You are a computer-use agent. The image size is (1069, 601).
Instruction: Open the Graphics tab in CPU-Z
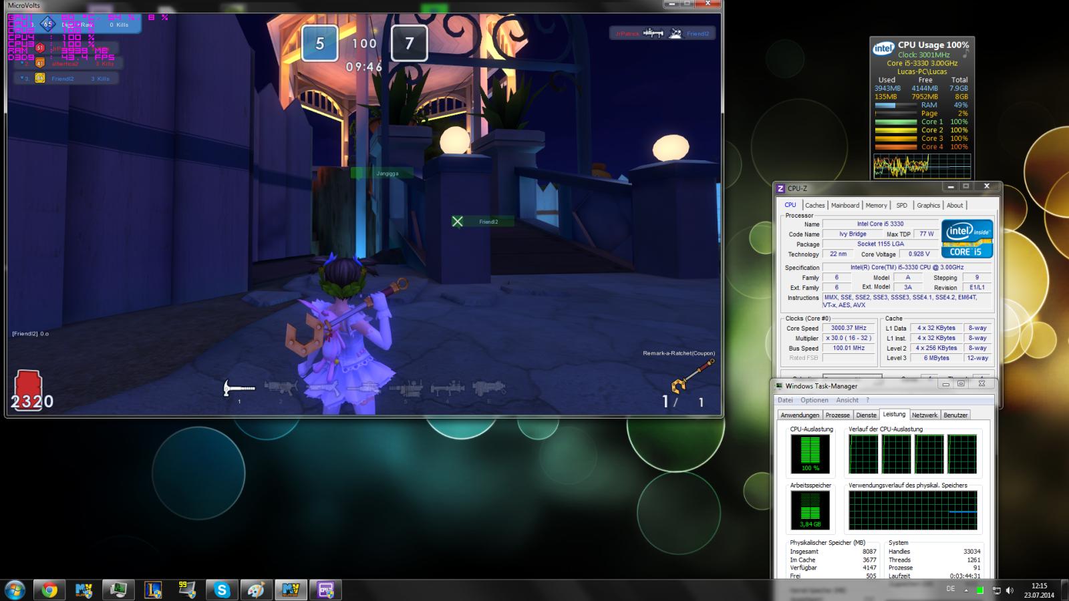[928, 205]
